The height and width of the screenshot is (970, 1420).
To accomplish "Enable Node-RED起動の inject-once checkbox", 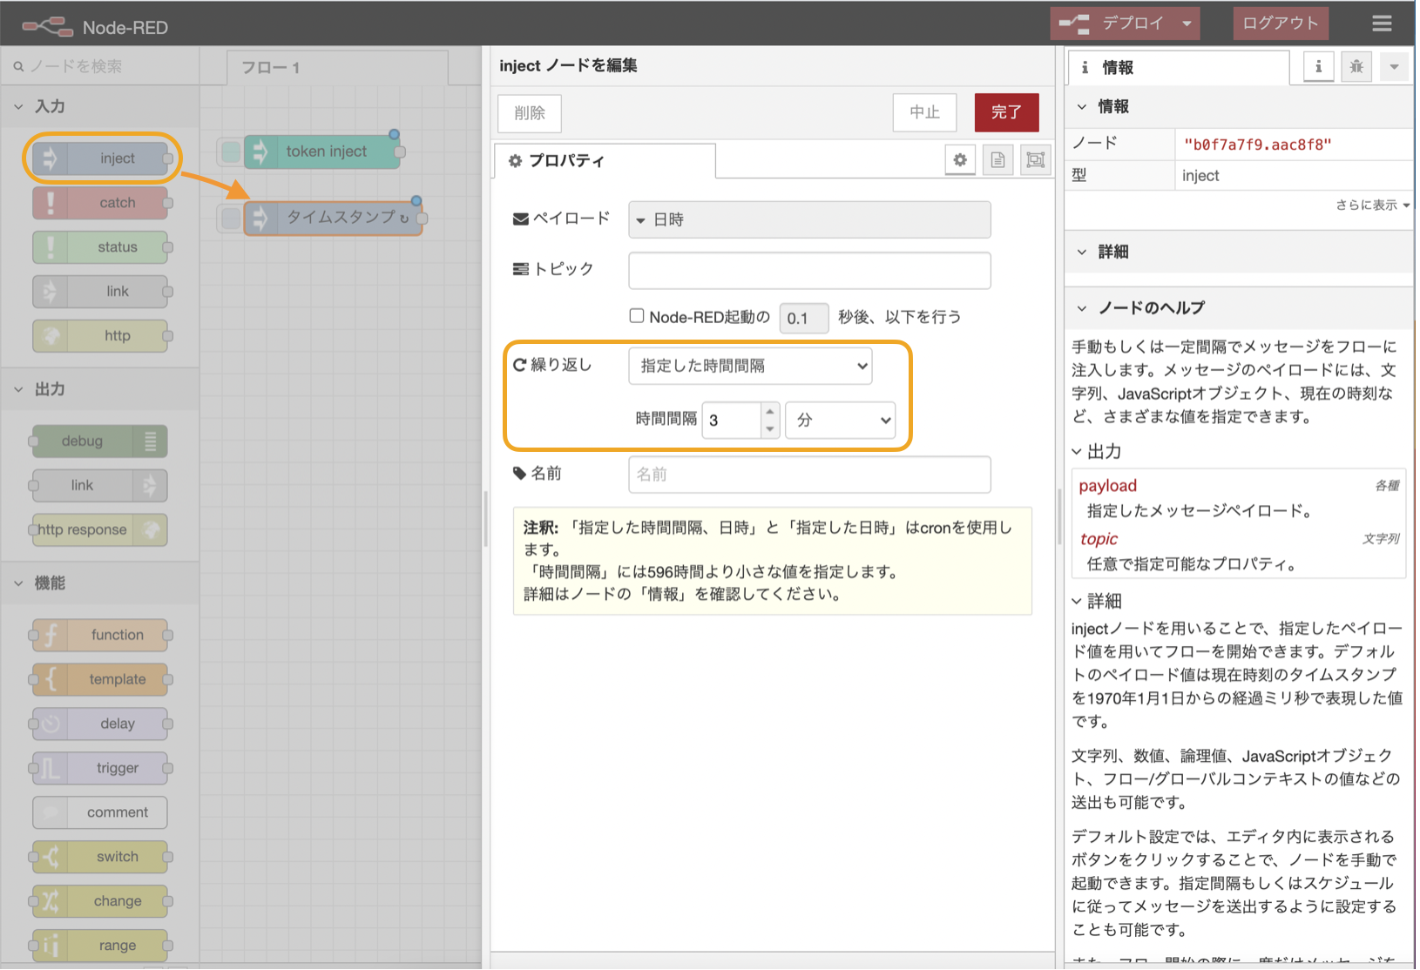I will (x=637, y=316).
